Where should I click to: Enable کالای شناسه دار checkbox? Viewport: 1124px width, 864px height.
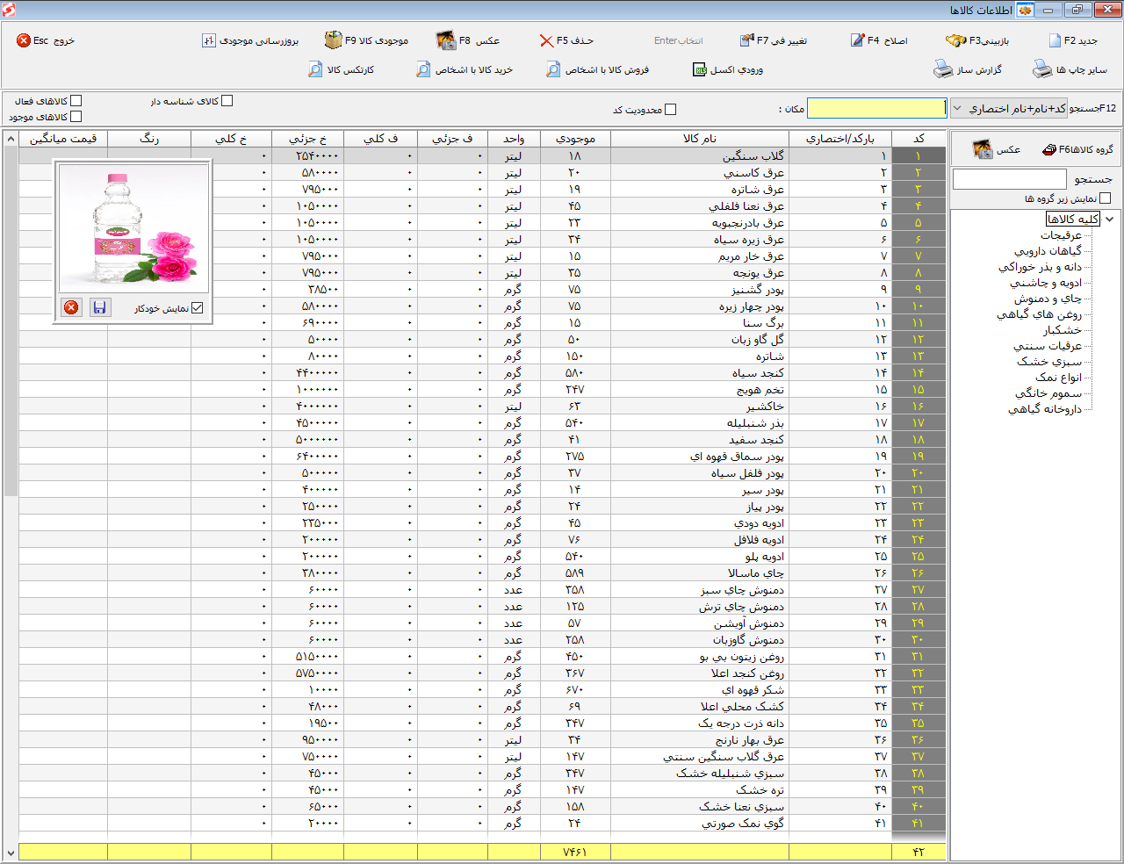pos(227,101)
